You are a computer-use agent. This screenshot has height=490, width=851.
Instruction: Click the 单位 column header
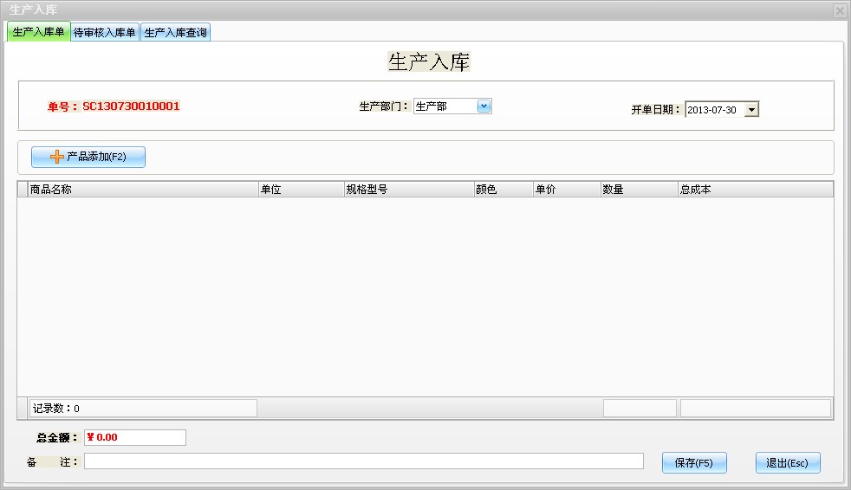click(x=300, y=190)
